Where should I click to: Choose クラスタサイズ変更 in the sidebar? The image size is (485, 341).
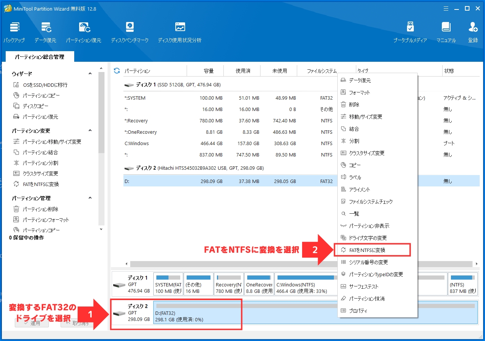tap(36, 174)
